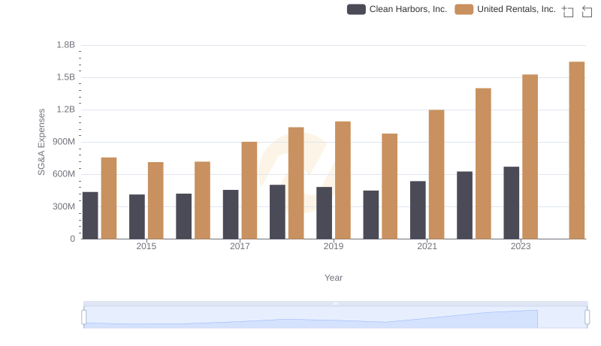
Task: Click the United Rentals bar for 2024
Action: pos(576,150)
